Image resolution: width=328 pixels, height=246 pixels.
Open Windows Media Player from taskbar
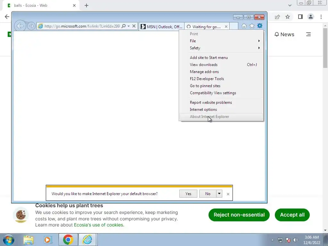[48, 240]
